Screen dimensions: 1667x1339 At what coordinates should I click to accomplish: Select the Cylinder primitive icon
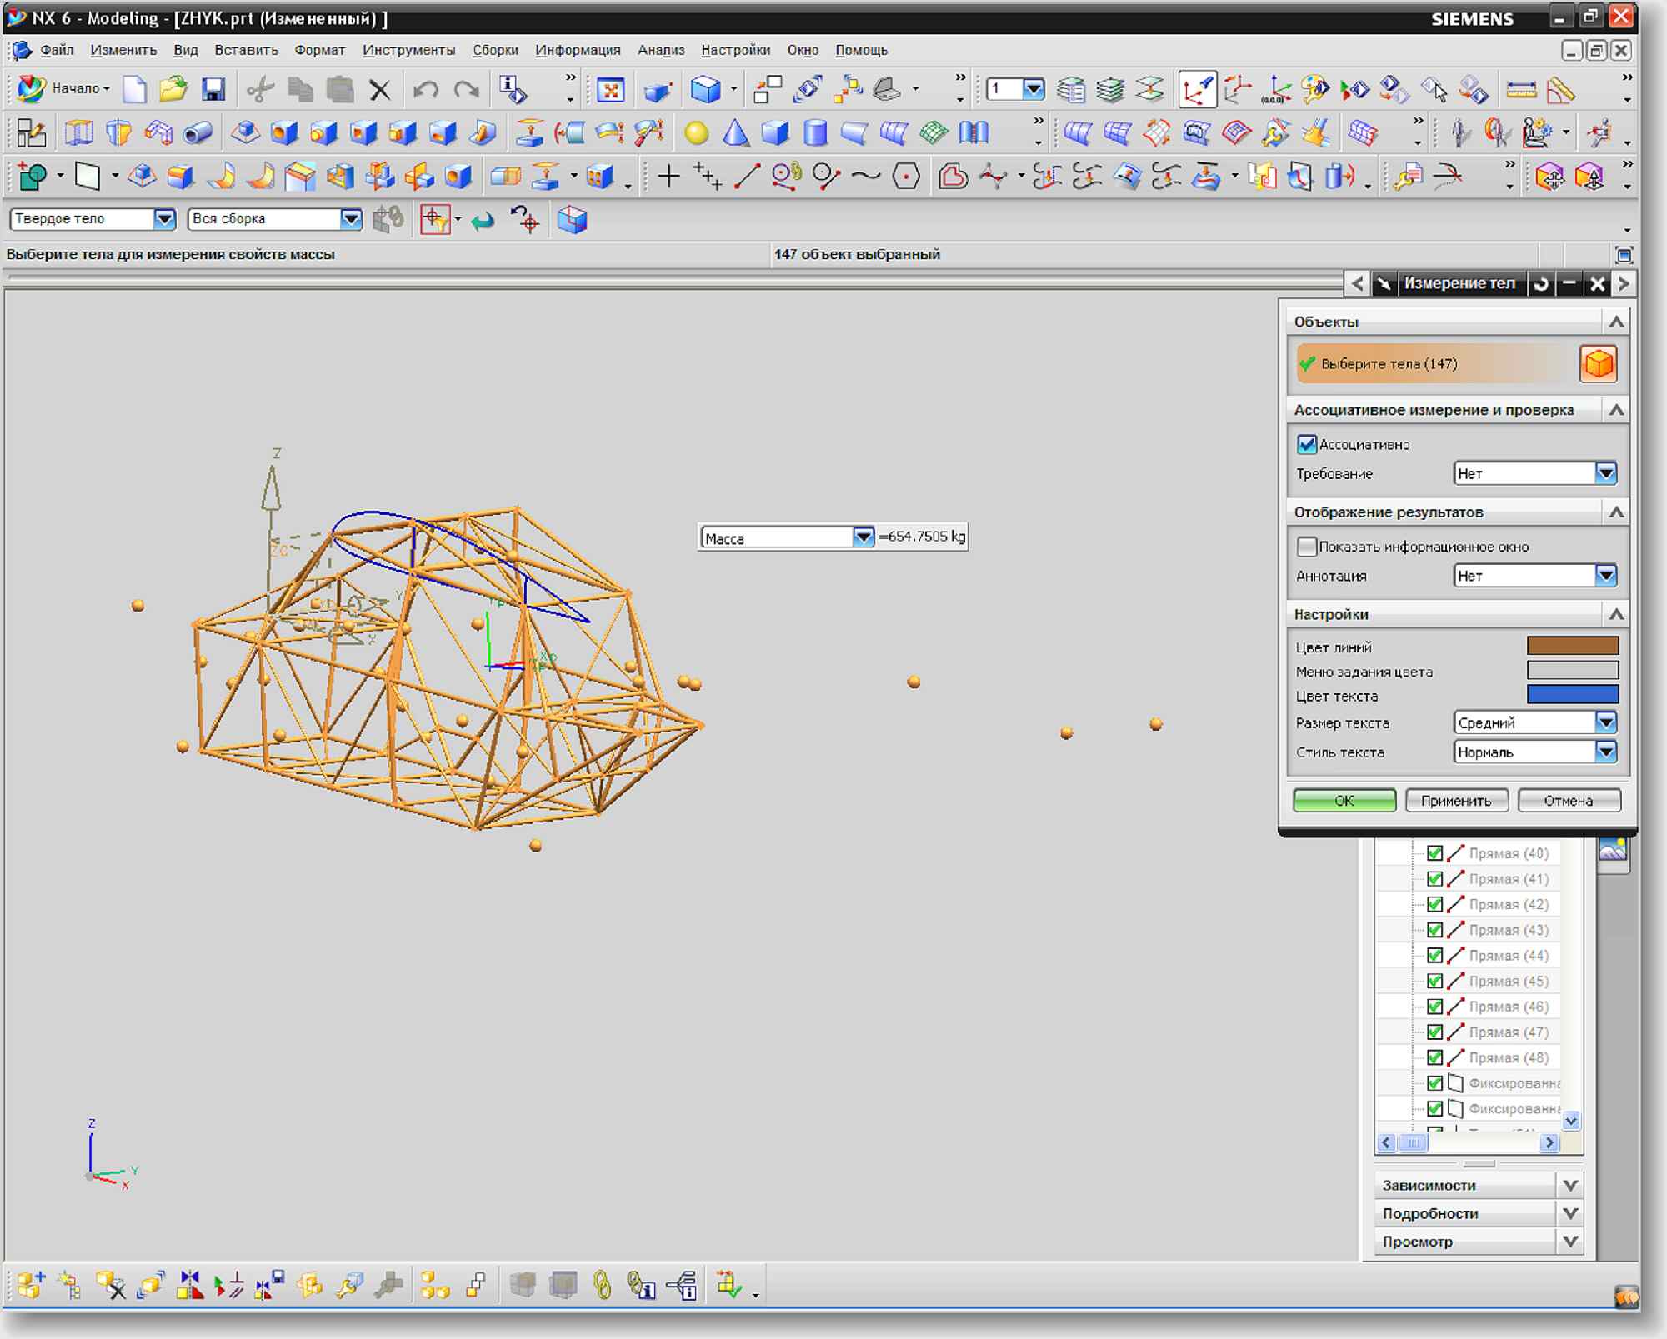pyautogui.click(x=814, y=133)
